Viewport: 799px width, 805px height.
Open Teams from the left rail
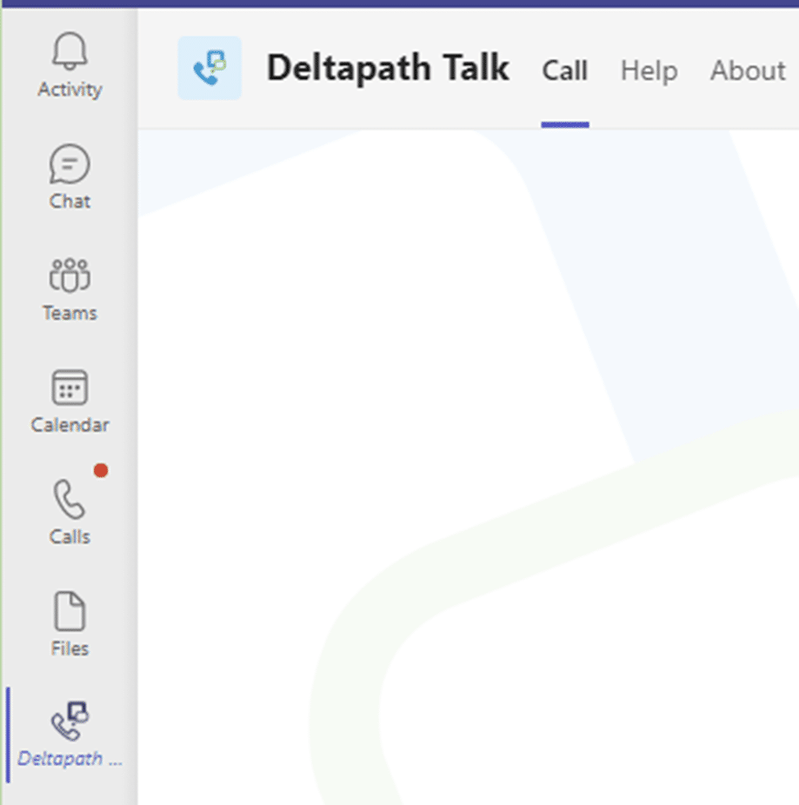point(70,274)
